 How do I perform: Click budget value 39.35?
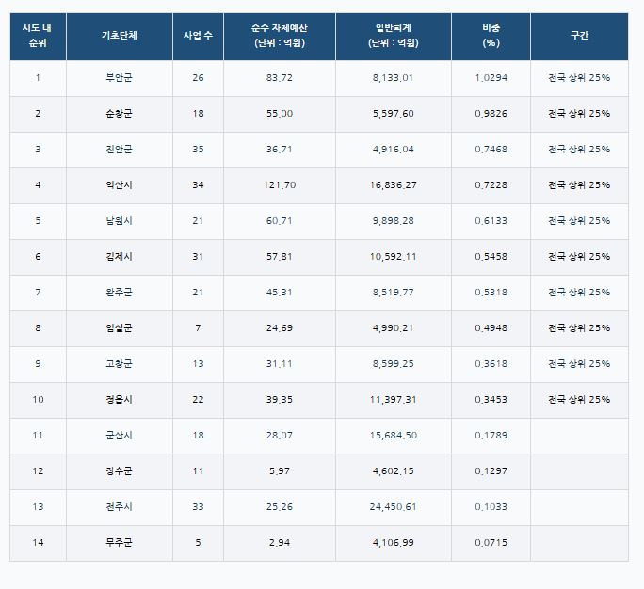click(280, 399)
